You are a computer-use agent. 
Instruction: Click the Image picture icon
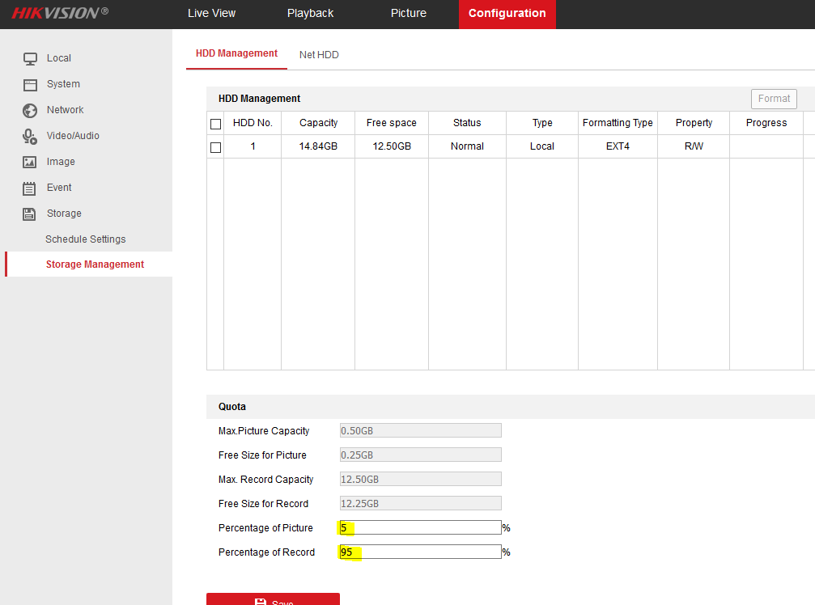tap(30, 162)
